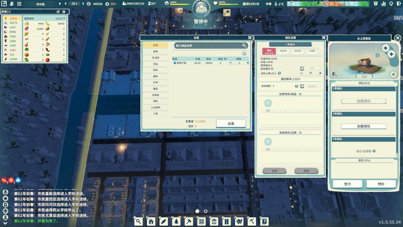Click the health 161% progress bar
This screenshot has width=403, height=227.
[x=229, y=4]
